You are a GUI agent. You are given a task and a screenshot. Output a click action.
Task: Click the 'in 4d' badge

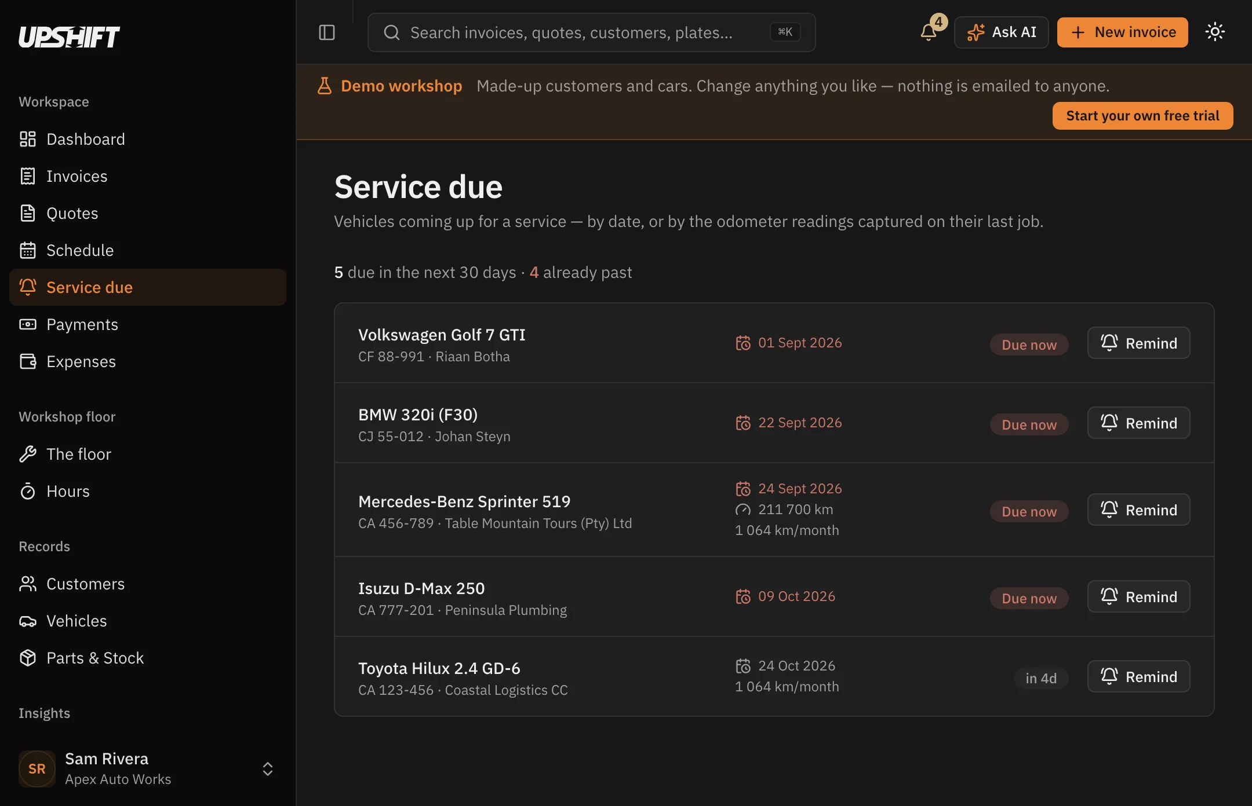[1041, 678]
